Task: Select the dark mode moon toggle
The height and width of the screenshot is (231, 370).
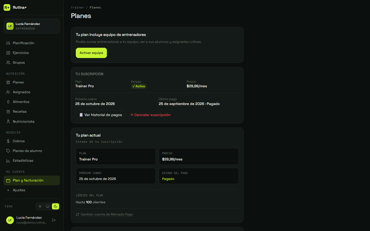Action: click(55, 206)
